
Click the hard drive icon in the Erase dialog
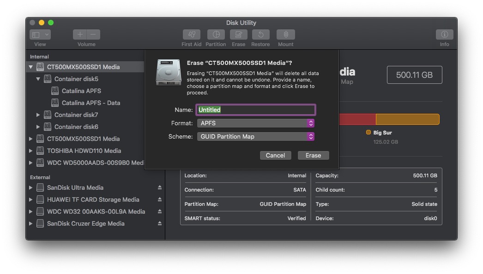[169, 72]
